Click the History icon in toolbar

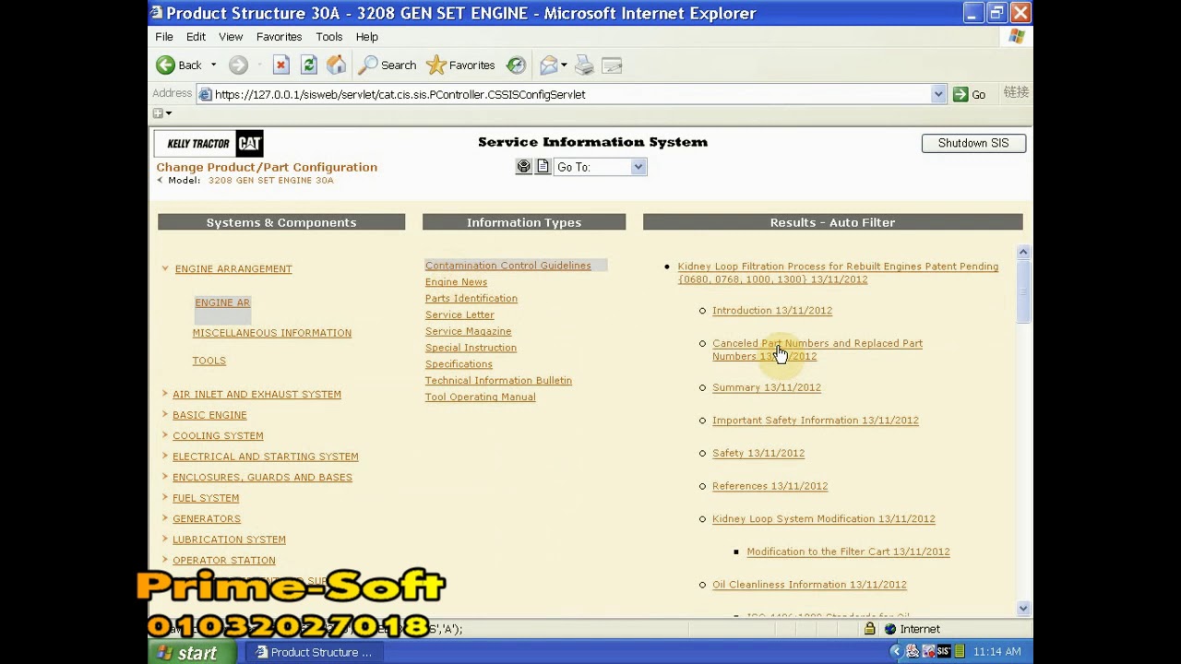coord(516,65)
